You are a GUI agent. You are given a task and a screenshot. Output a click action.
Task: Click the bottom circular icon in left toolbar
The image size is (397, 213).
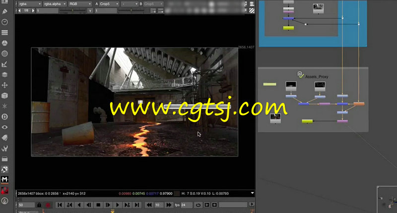[4, 201]
